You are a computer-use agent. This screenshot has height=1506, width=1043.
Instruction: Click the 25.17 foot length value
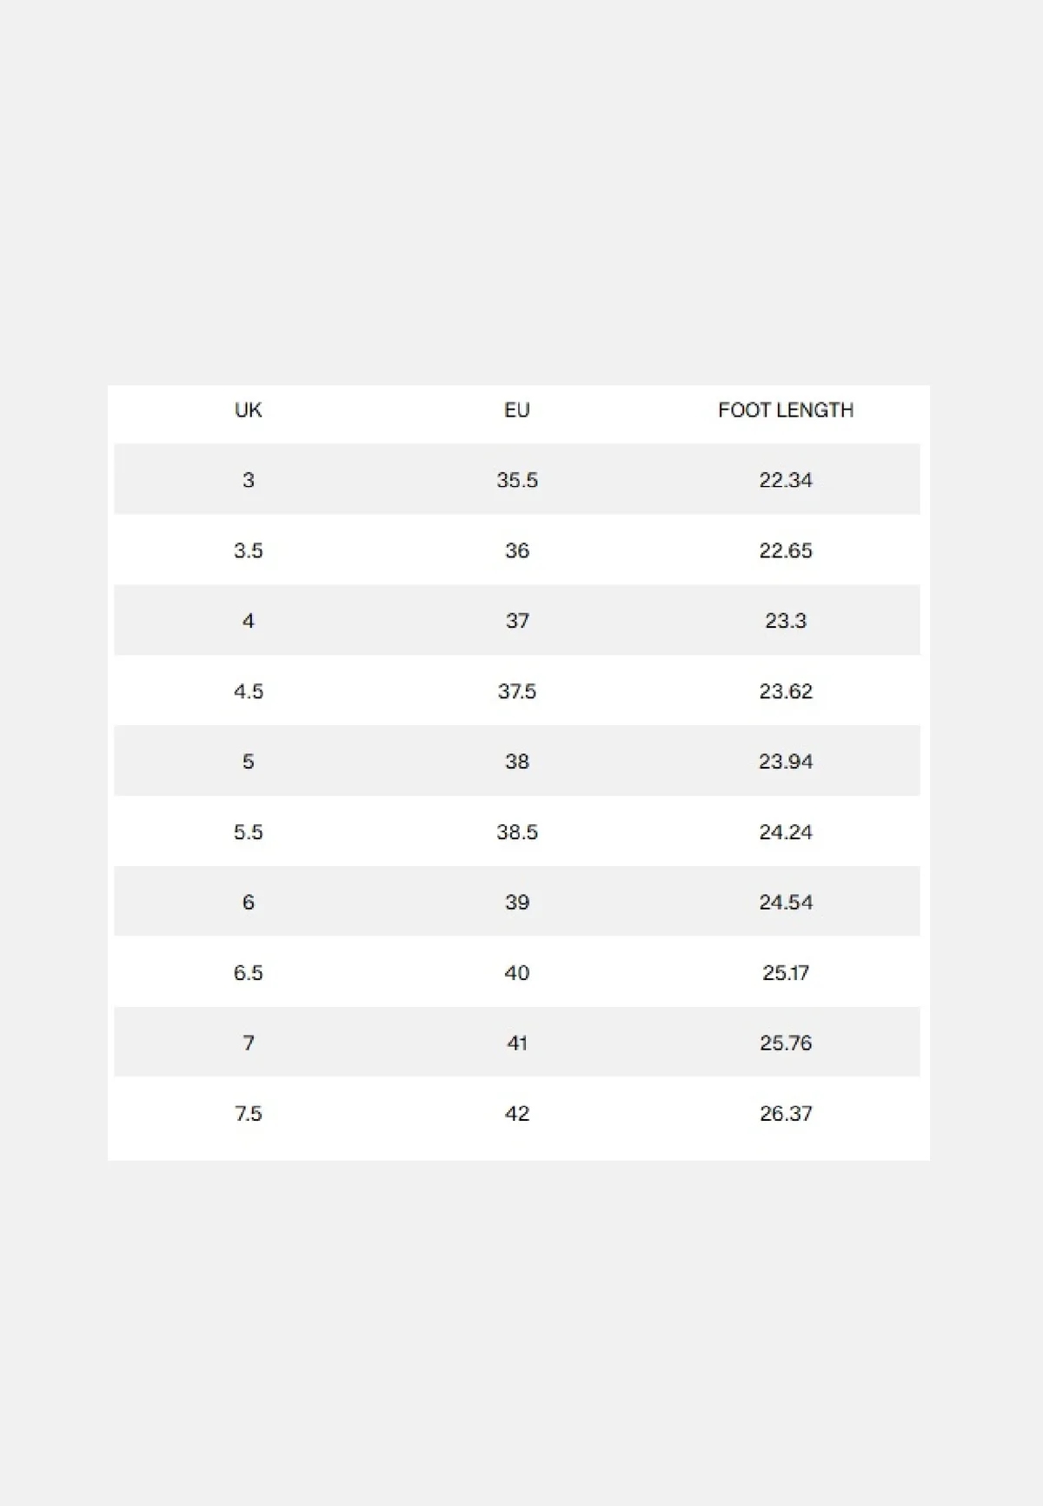click(786, 973)
